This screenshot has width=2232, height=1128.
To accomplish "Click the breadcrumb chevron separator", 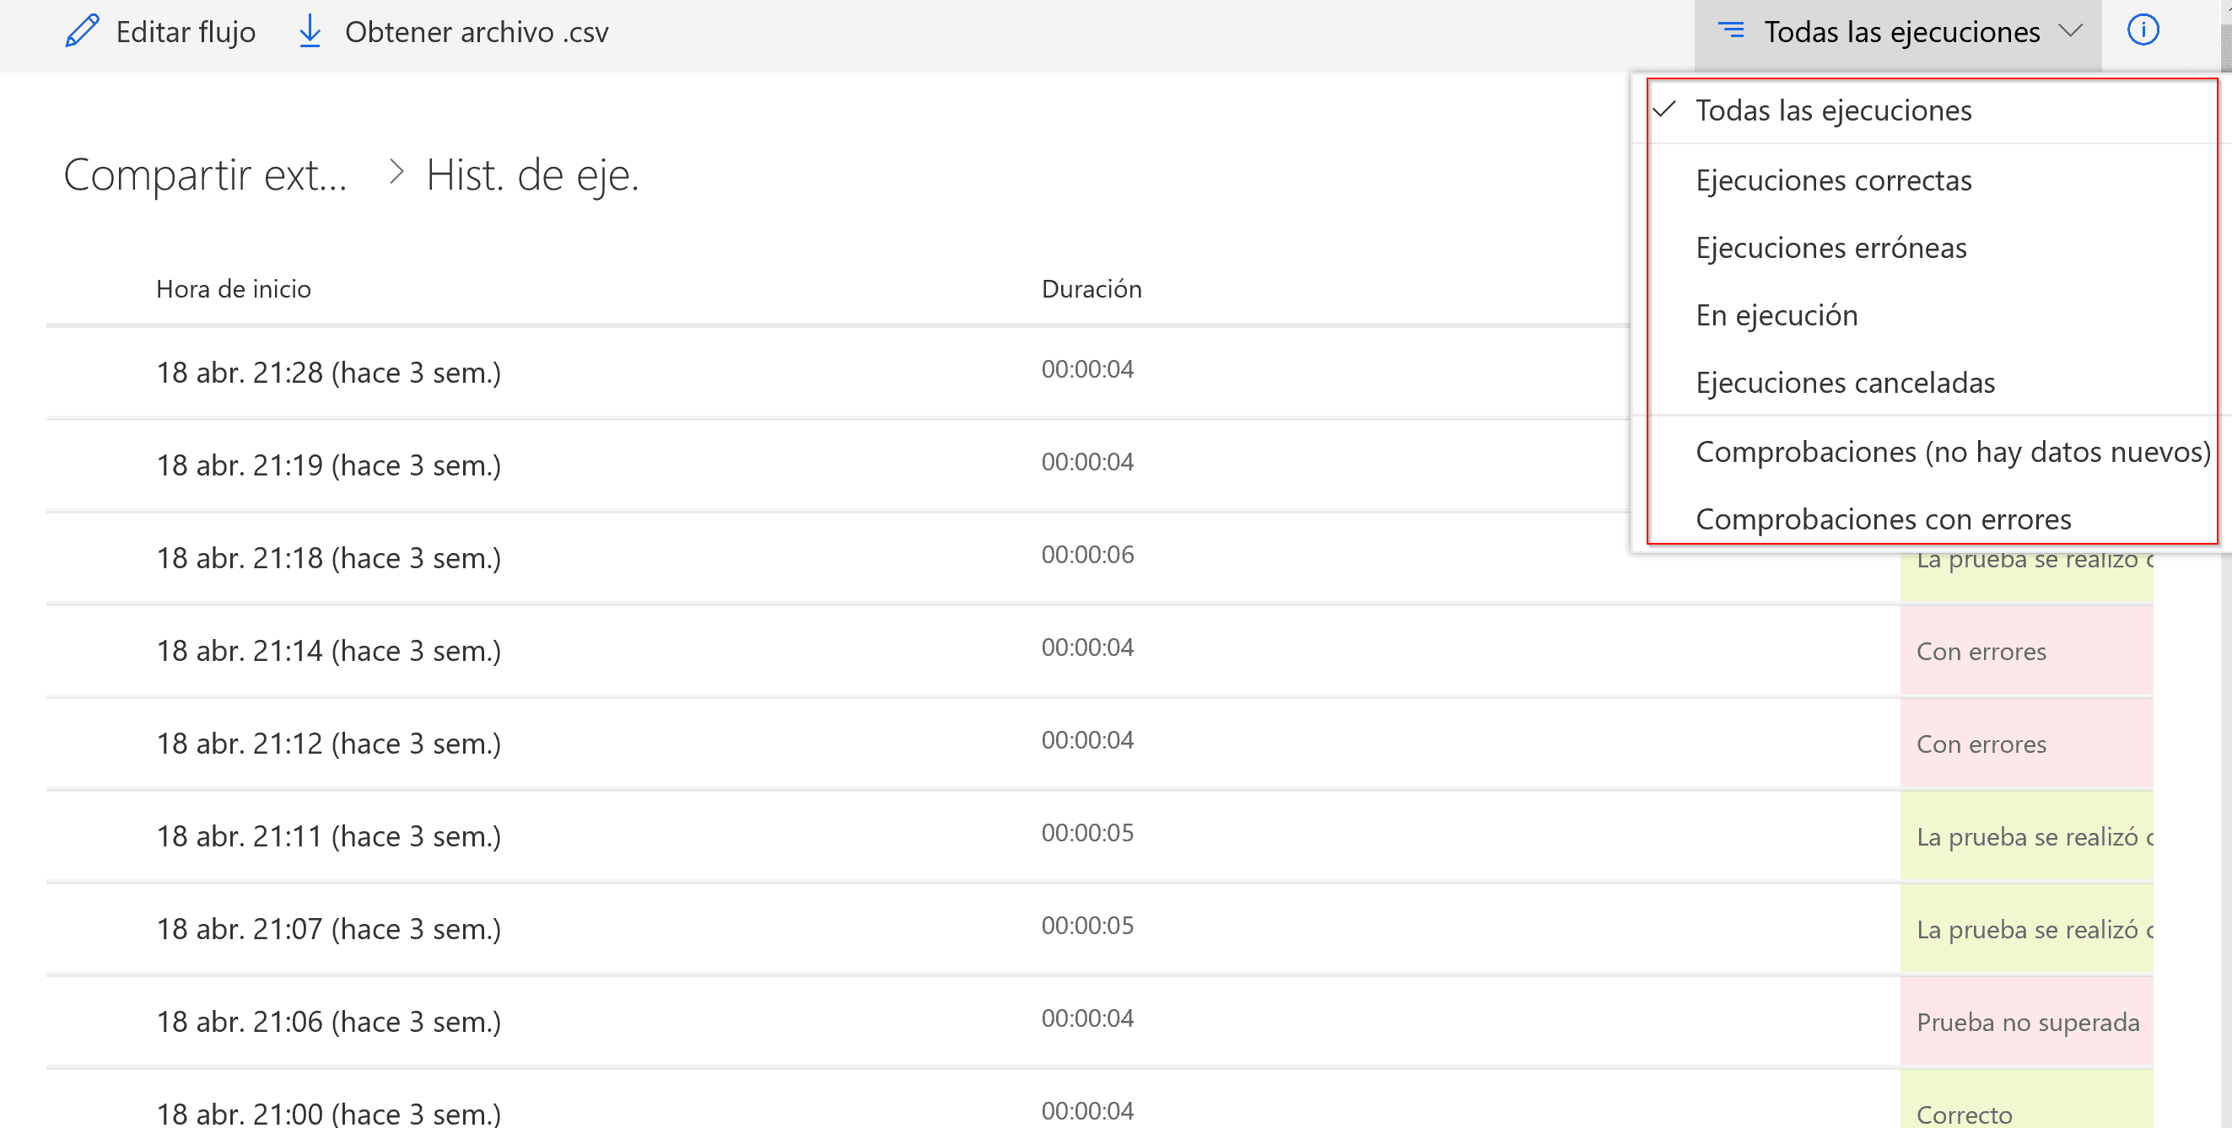I will coord(396,172).
